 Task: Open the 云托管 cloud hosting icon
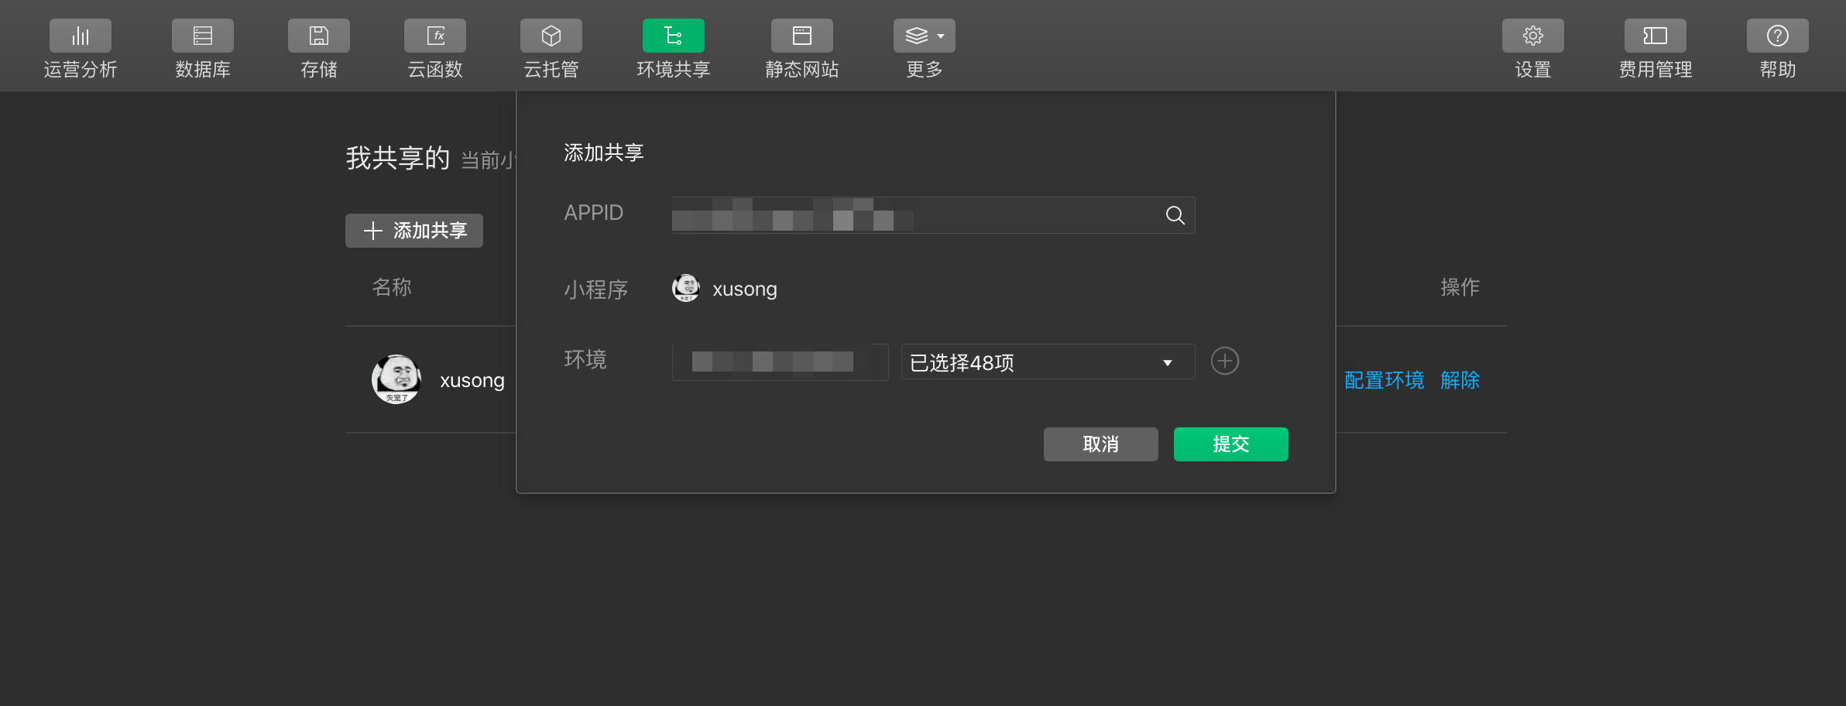coord(551,36)
